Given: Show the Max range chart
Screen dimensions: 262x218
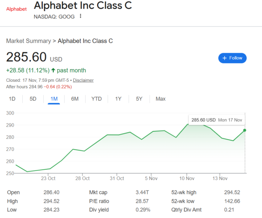Looking at the screenshot, I should [x=161, y=99].
